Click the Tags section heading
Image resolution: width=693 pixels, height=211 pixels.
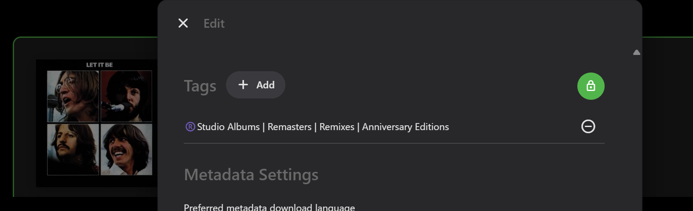coord(200,86)
